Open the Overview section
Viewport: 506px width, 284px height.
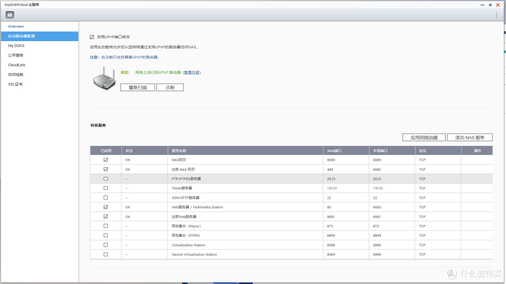[16, 27]
